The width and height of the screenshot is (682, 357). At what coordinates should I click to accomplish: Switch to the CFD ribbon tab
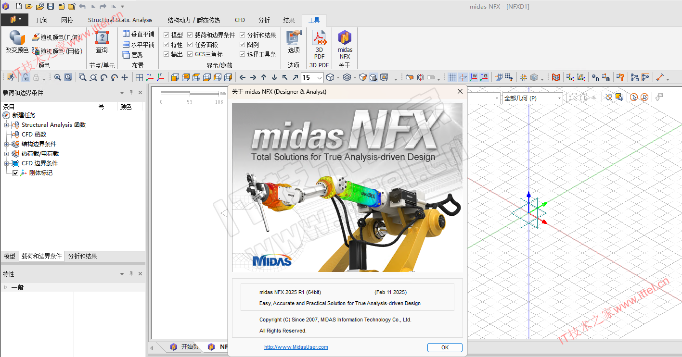(x=240, y=20)
